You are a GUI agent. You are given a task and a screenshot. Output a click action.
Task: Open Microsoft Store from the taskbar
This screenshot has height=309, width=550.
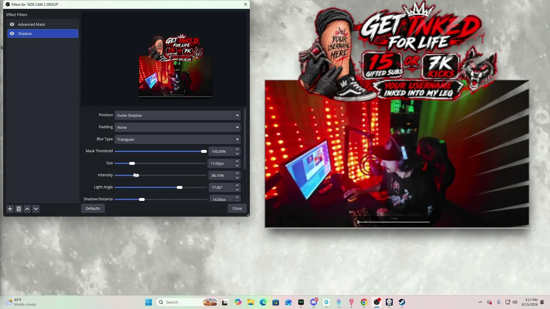coord(276,302)
